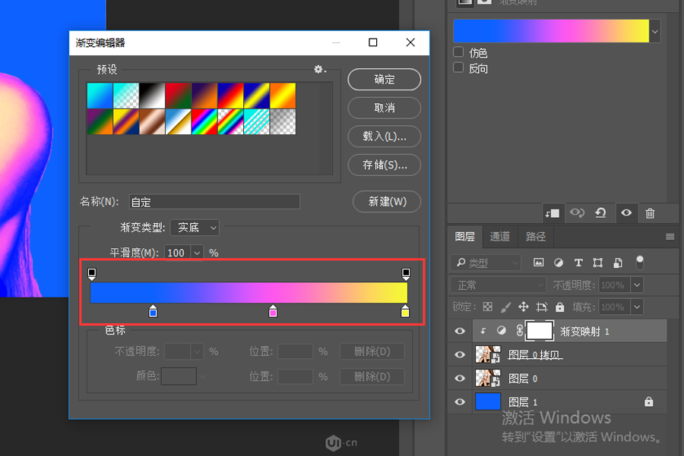This screenshot has height=456, width=684.
Task: Switch to the 路径 paths tab
Action: pyautogui.click(x=536, y=237)
